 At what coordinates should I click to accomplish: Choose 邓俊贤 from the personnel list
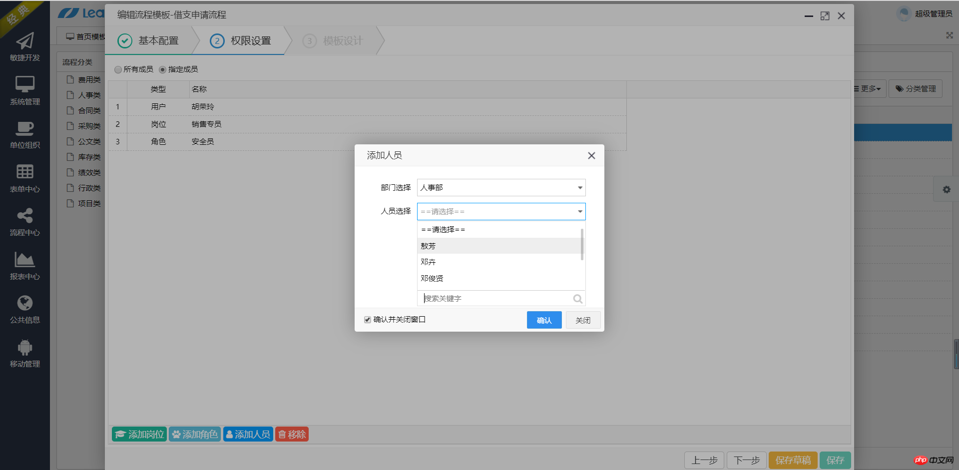coord(432,278)
